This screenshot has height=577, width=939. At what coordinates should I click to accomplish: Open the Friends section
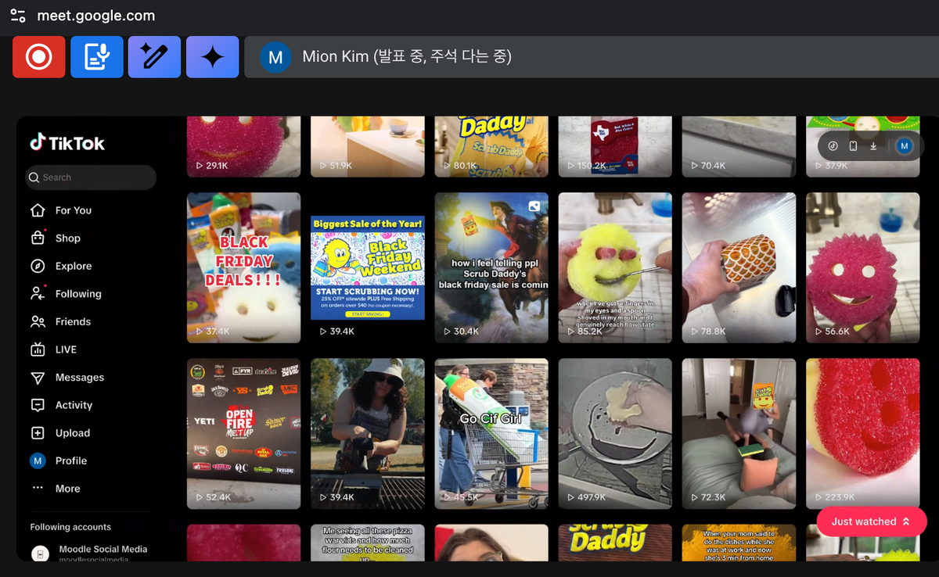click(72, 321)
